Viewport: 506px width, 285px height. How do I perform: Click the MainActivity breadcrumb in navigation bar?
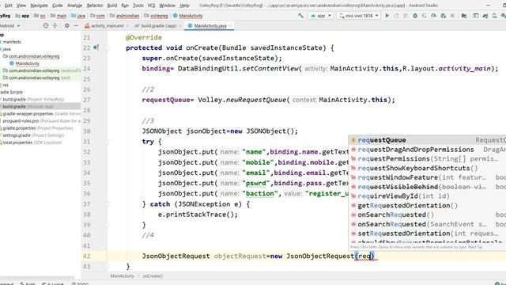pyautogui.click(x=188, y=16)
